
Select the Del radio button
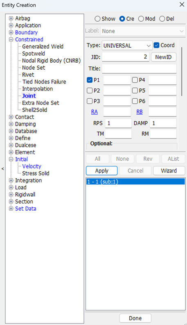[x=162, y=19]
